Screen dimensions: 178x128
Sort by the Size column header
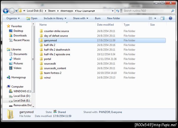coord(152,25)
